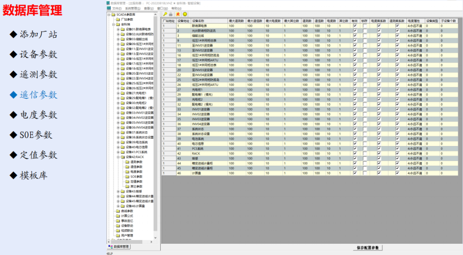Click the yellow key icon in the toolbar
The width and height of the screenshot is (463, 255).
tap(165, 14)
